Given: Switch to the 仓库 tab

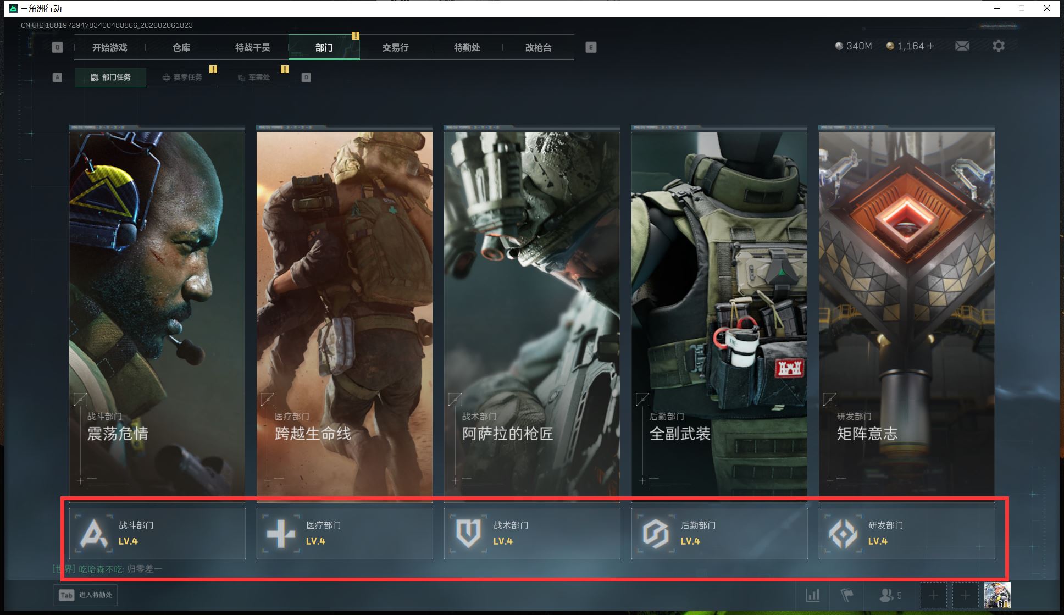Looking at the screenshot, I should (x=181, y=48).
